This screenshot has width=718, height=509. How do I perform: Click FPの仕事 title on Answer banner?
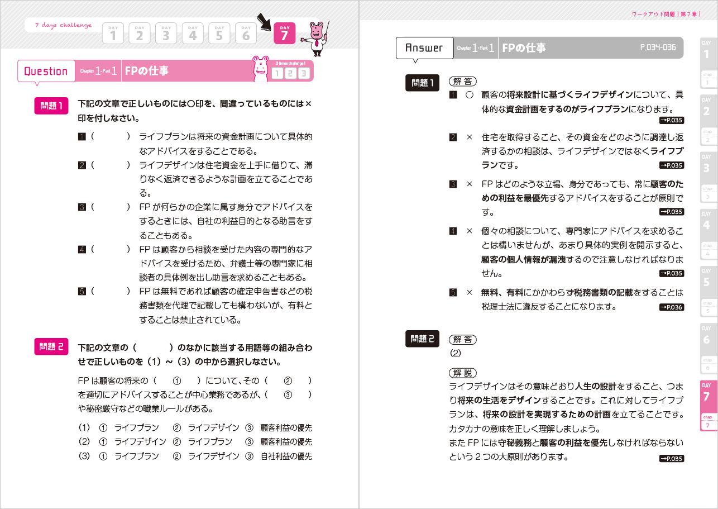coord(524,48)
